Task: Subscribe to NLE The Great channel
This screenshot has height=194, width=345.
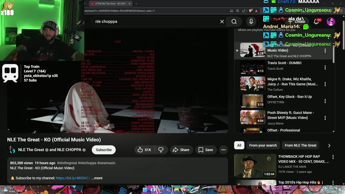Action: tap(104, 150)
